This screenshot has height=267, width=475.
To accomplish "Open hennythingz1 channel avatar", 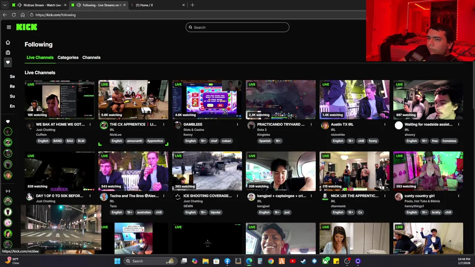I will 399,197.
